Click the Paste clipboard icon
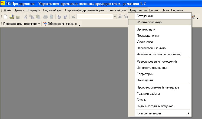 coord(38,17)
